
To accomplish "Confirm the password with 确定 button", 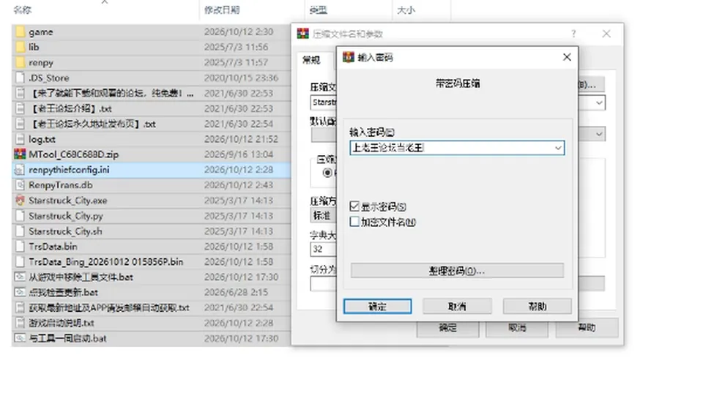I will (x=378, y=307).
